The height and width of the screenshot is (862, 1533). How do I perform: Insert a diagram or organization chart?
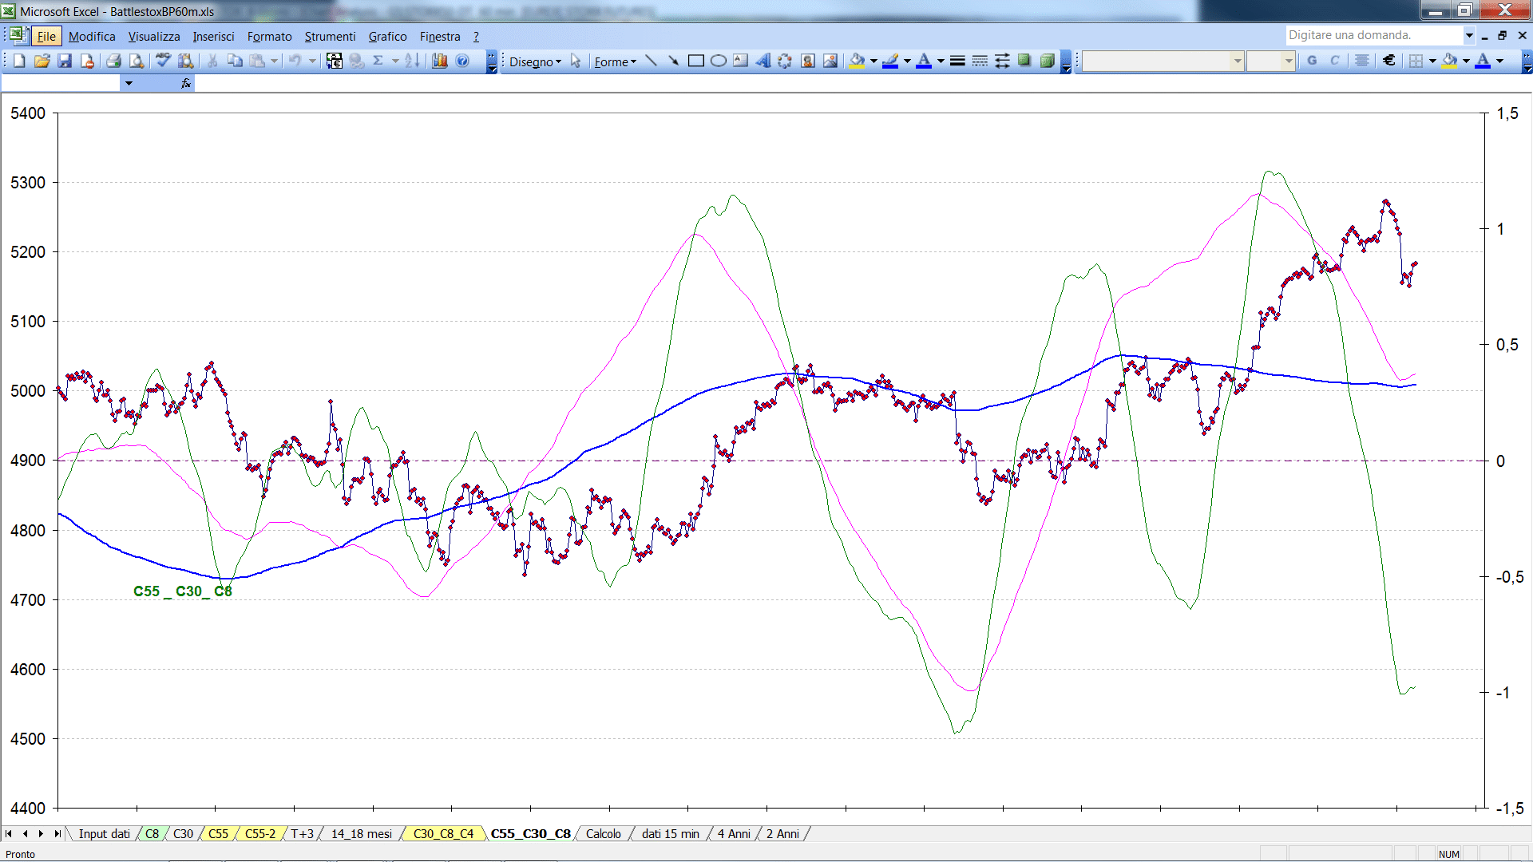786,61
